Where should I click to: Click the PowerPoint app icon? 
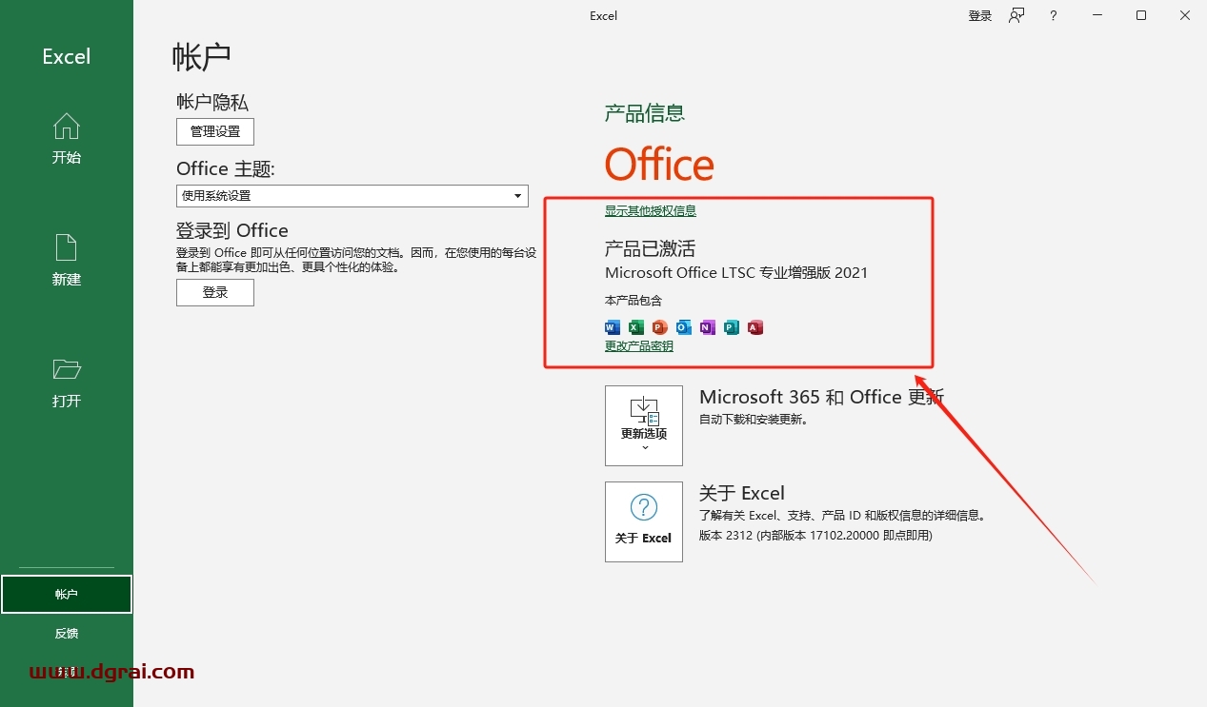(660, 327)
